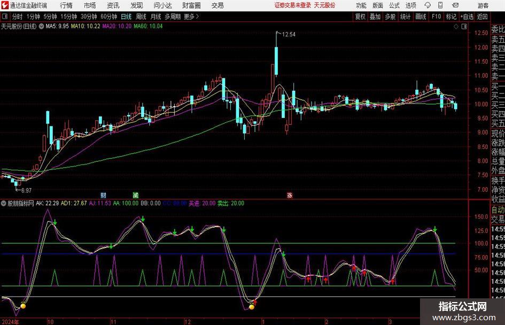Click the F10 company info button
Image resolution: width=505 pixels, height=325 pixels.
click(436, 17)
